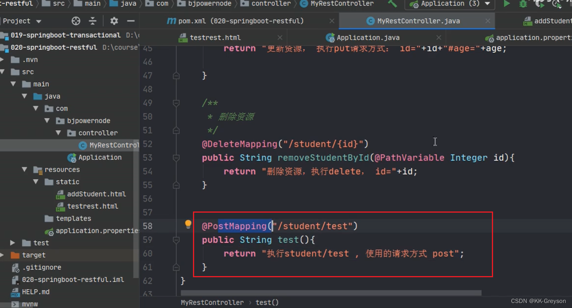The image size is (572, 308).
Task: Fold code at line 47 gutter marker
Action: coord(176,76)
